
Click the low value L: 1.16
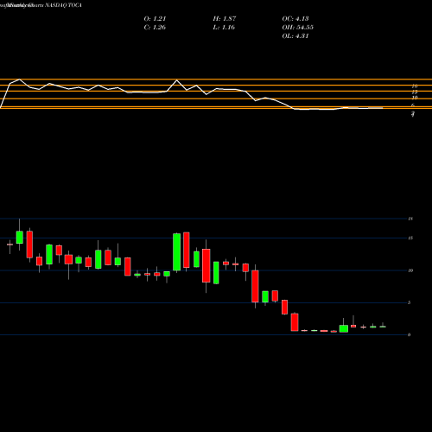click(224, 28)
